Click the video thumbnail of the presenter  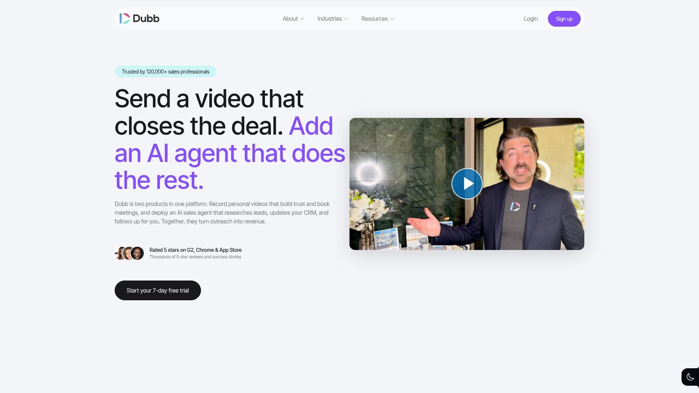[467, 184]
